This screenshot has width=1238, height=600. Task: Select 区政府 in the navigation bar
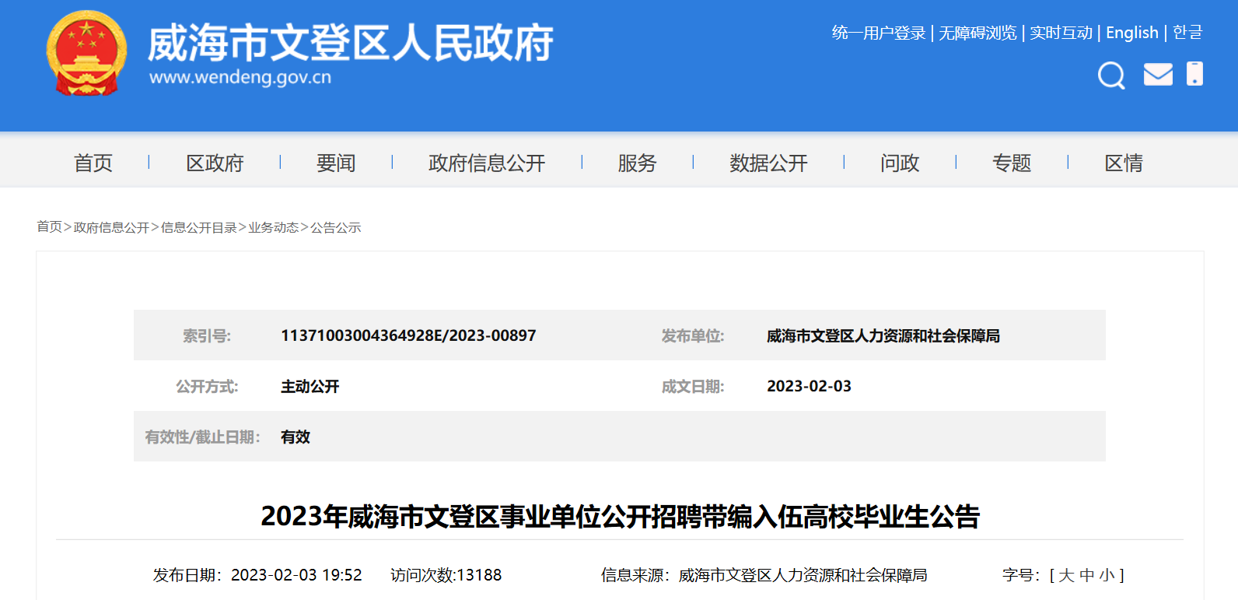point(215,163)
